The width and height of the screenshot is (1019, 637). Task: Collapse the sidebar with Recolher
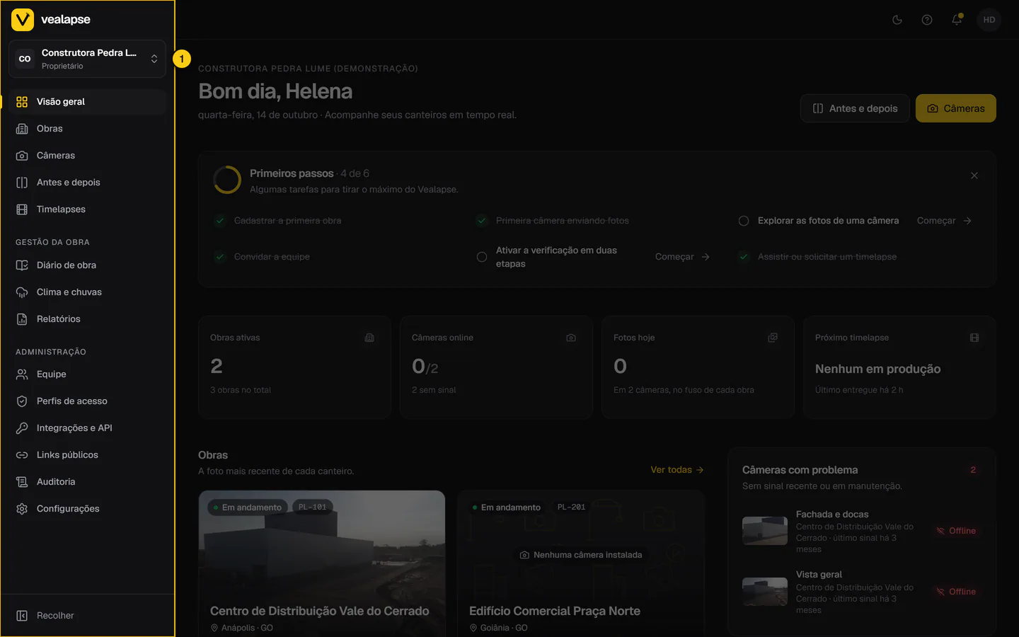click(87, 616)
